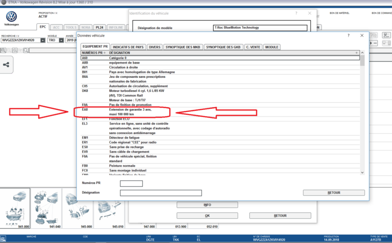The image size is (392, 243).
Task: Open the MODULE tab
Action: tap(271, 47)
